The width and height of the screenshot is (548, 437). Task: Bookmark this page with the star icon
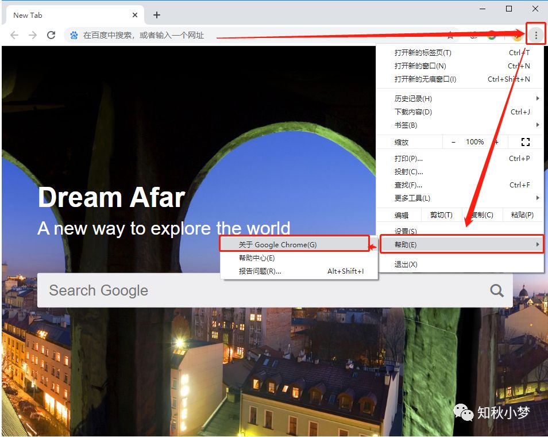pos(450,34)
